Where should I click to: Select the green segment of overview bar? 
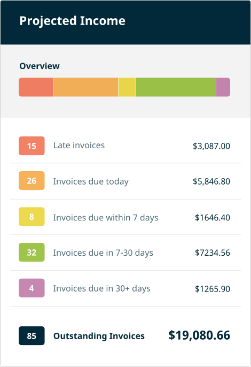click(176, 87)
